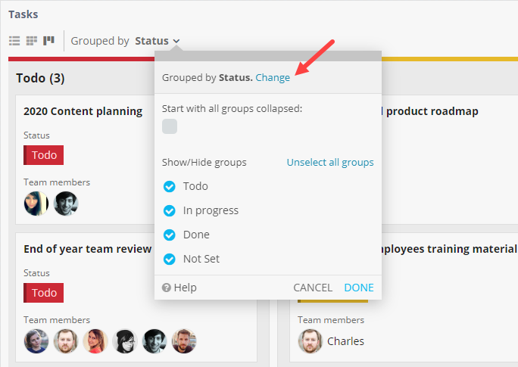Viewport: 518px width, 367px height.
Task: Click Unselect all groups link
Action: (329, 162)
